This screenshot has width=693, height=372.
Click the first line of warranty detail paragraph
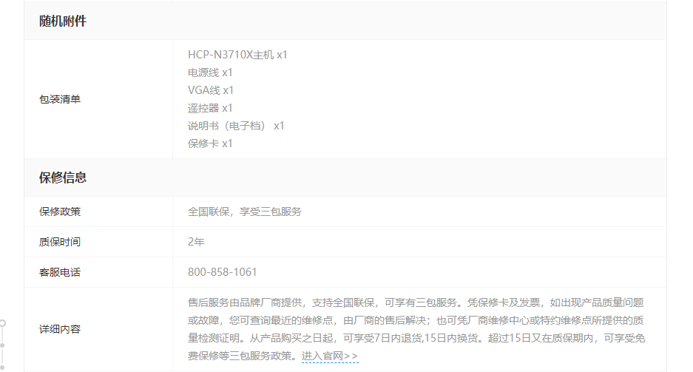click(416, 302)
